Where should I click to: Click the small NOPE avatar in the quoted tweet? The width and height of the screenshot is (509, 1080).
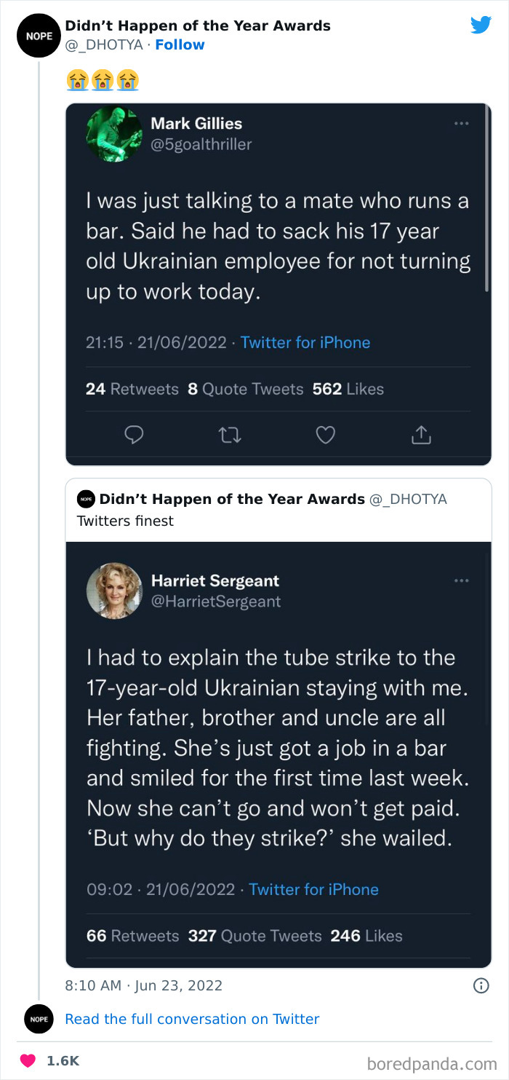coord(87,500)
